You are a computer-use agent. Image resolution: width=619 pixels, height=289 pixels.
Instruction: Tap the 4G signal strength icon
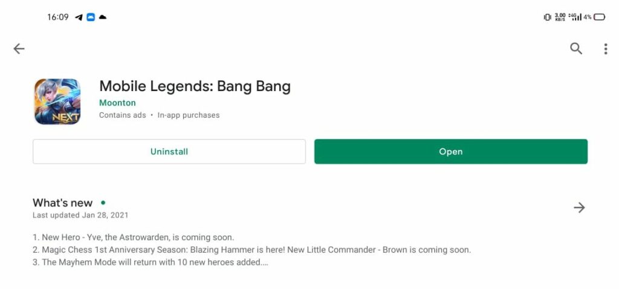click(x=575, y=17)
